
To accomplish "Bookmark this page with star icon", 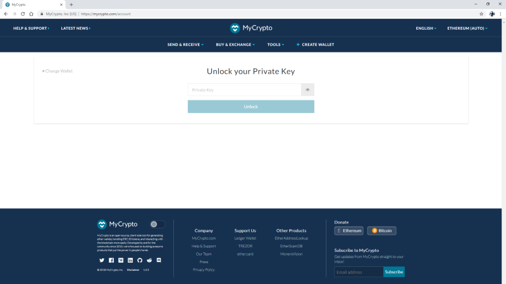I will (481, 14).
